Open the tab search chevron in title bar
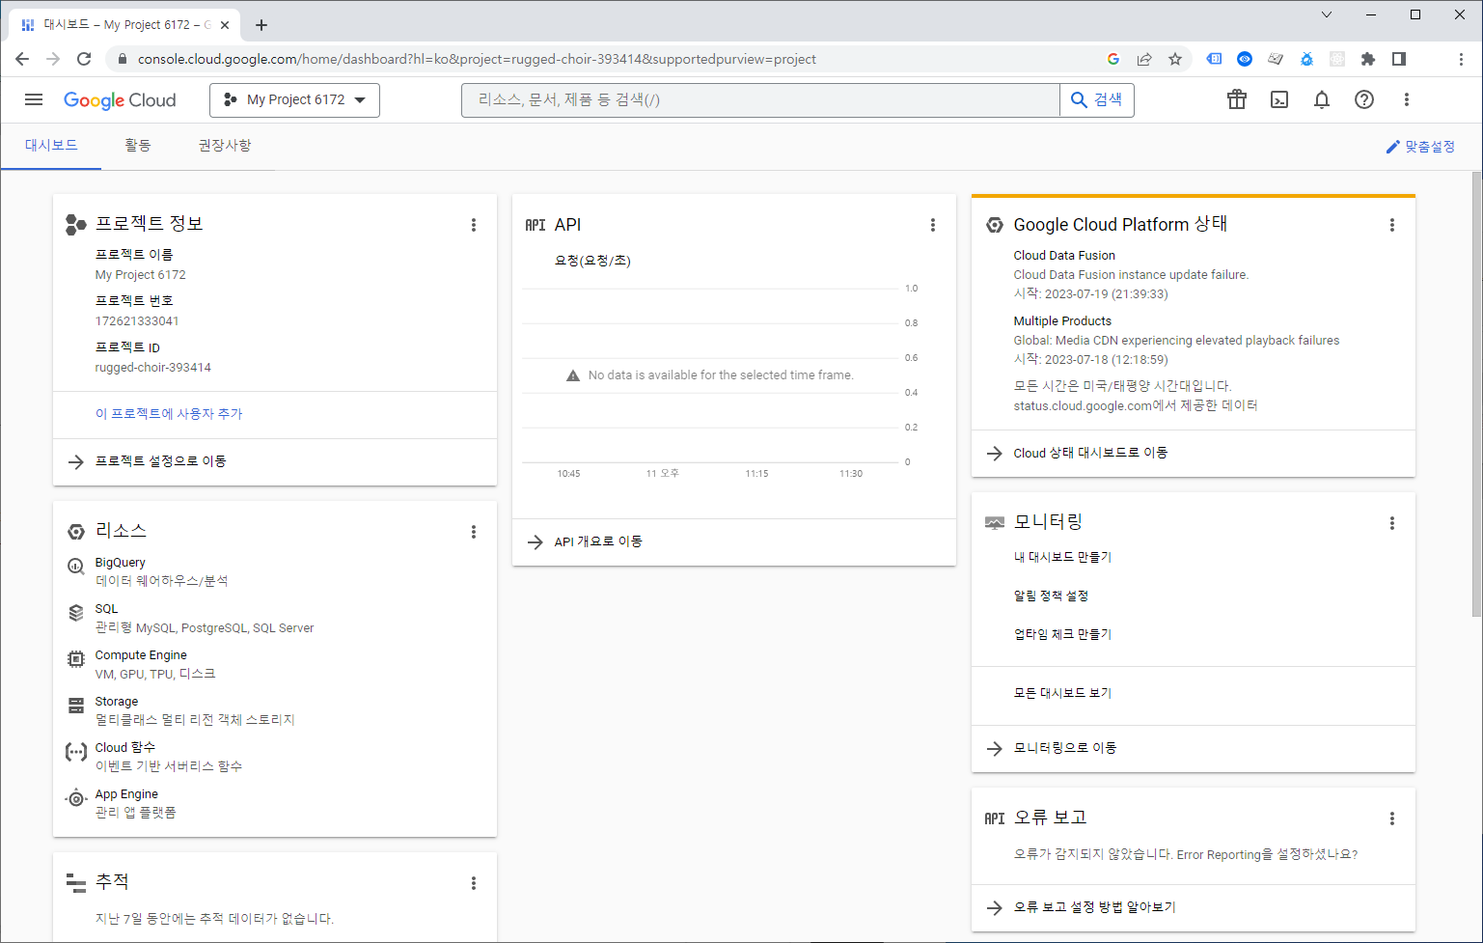Viewport: 1483px width, 943px height. [1327, 14]
